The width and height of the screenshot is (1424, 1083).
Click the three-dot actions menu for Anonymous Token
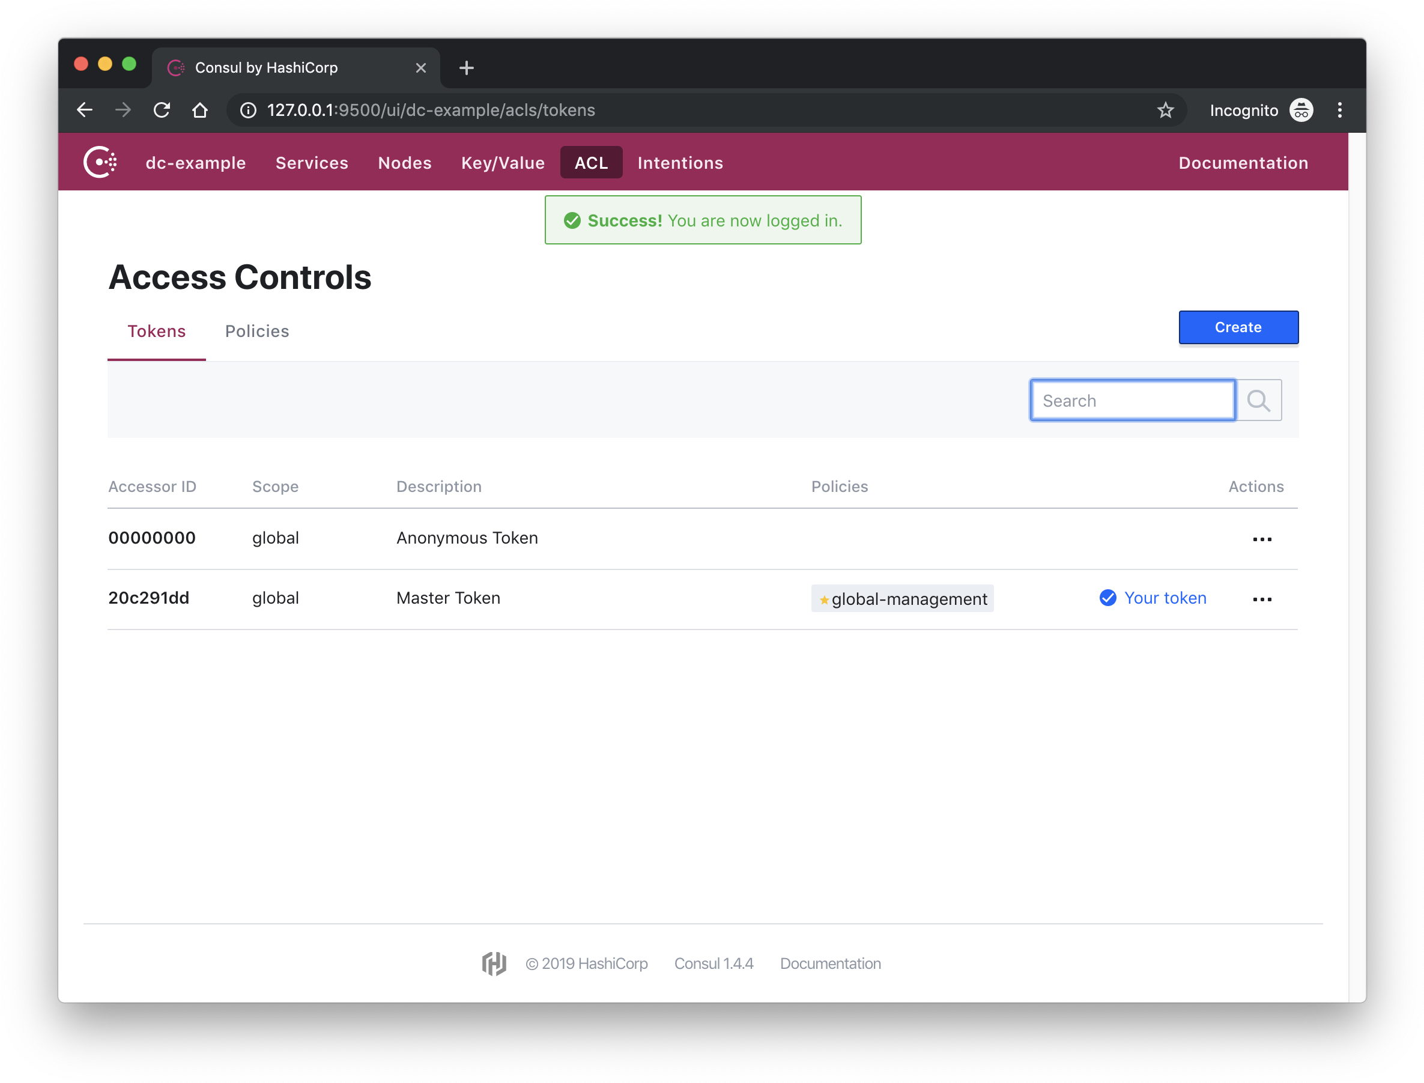[x=1264, y=538]
